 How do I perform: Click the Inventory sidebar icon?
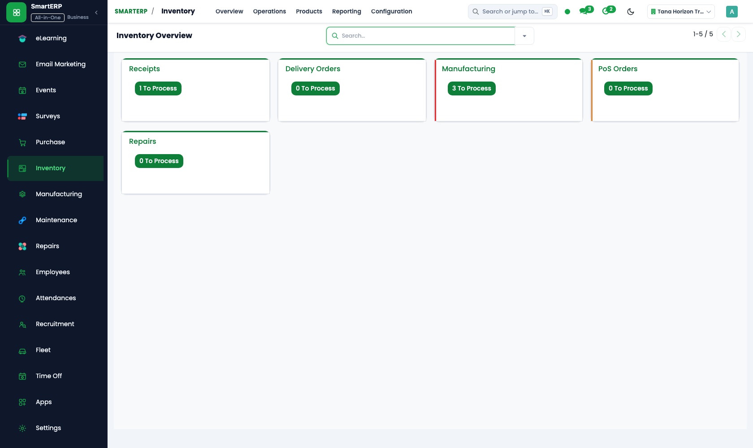pos(22,168)
